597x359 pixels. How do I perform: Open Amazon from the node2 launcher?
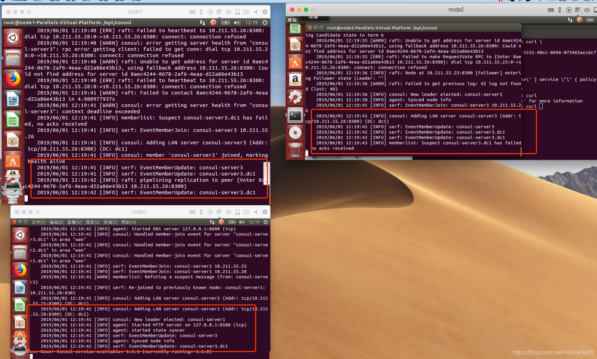(295, 80)
